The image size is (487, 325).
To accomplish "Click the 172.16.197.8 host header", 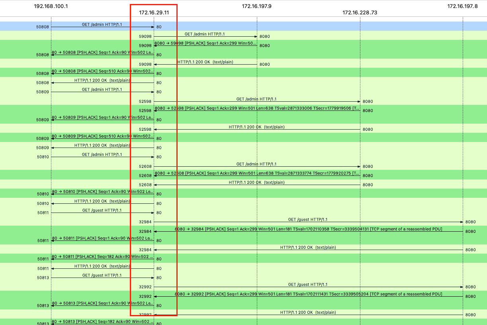I will (x=462, y=6).
